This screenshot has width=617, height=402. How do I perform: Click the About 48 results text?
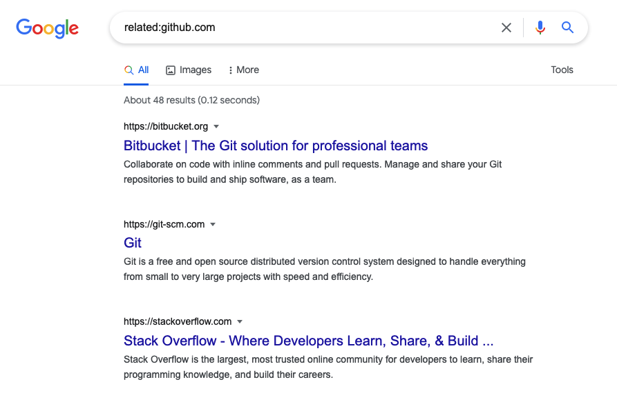click(191, 100)
